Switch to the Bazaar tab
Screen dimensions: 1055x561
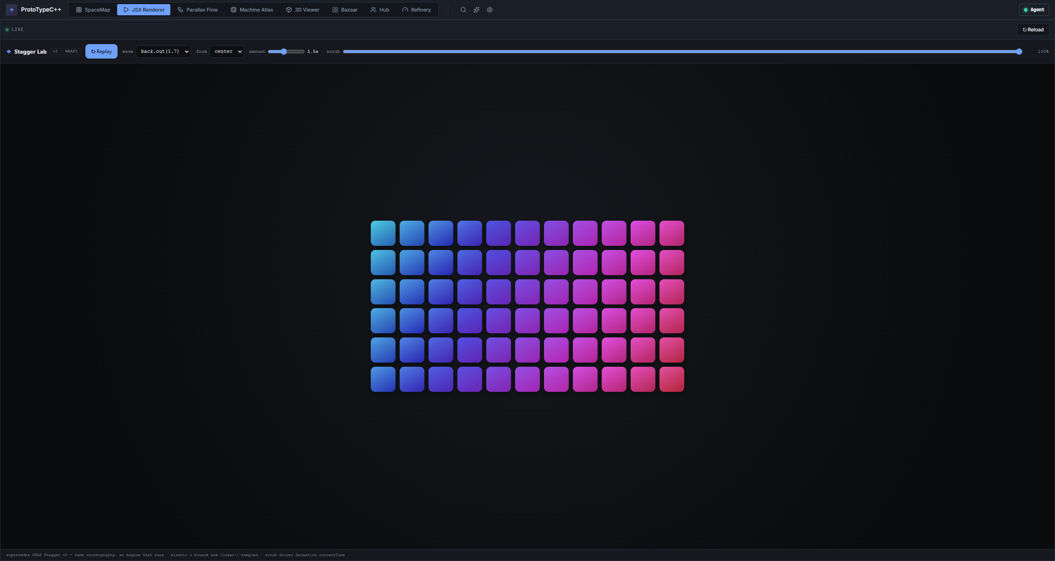(345, 10)
